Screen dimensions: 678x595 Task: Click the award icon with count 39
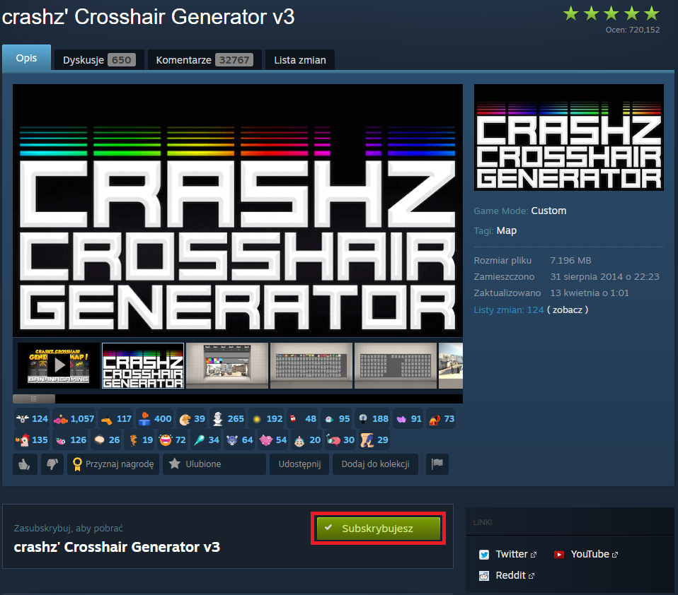[192, 418]
